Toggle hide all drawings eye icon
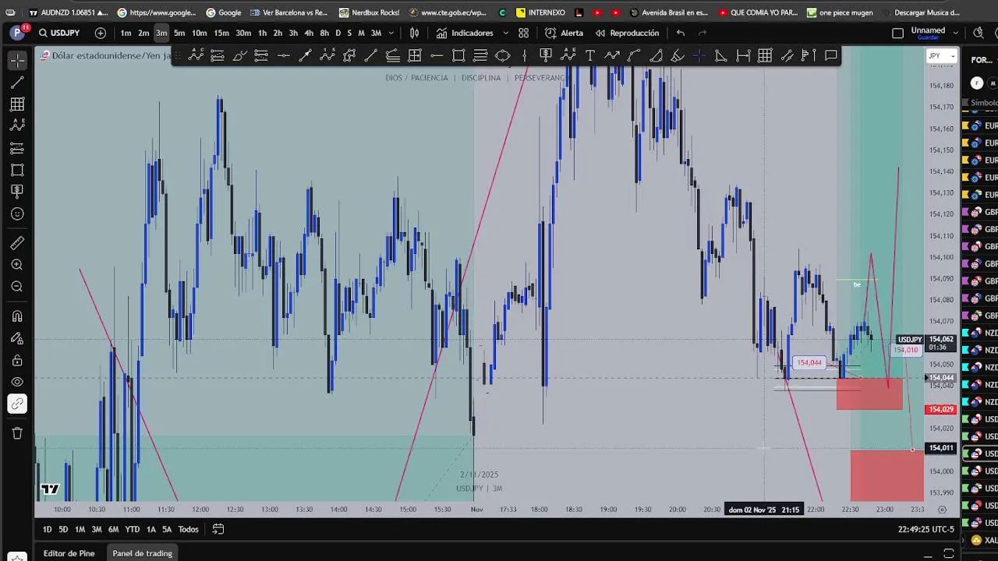The height and width of the screenshot is (561, 998). [17, 382]
